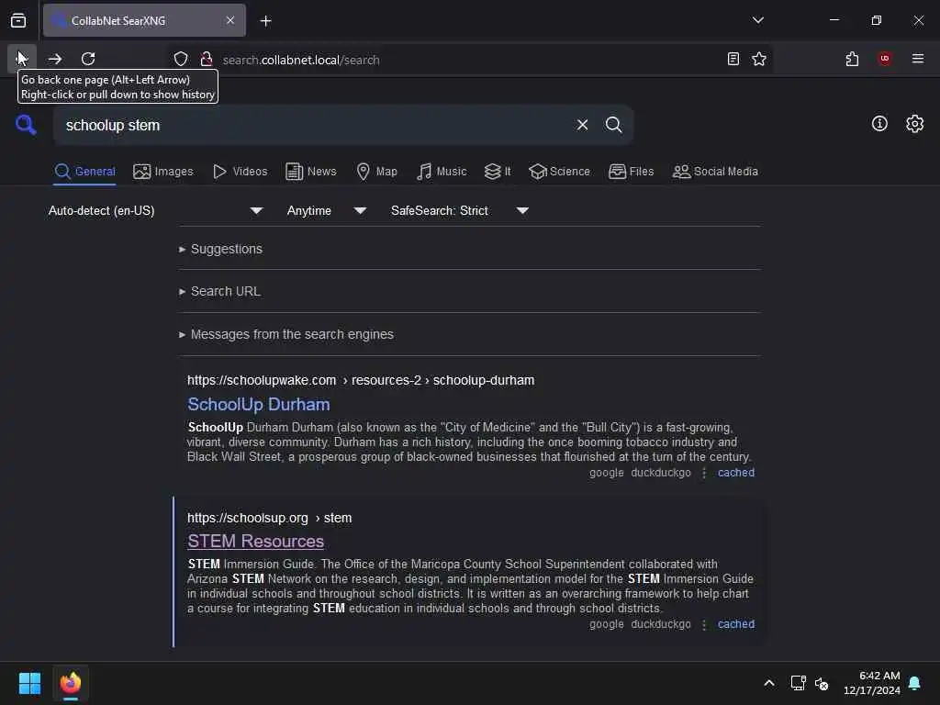
Task: Open the uBlock Origin extension icon
Action: tap(885, 59)
